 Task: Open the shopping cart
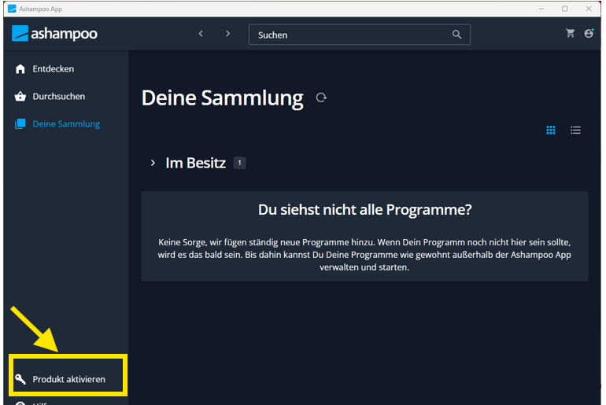click(570, 33)
